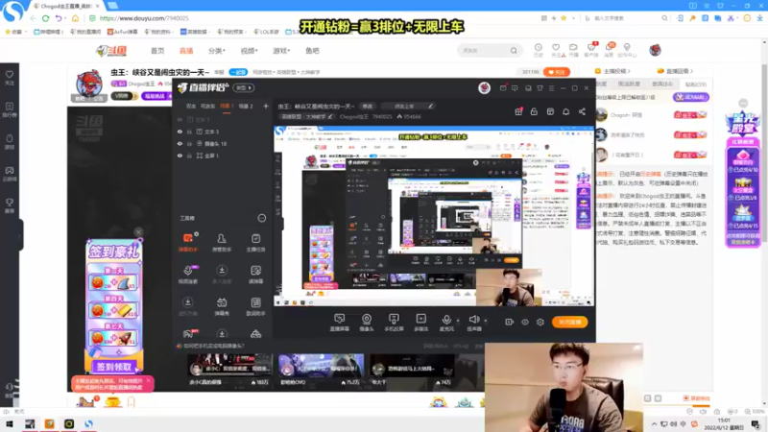The height and width of the screenshot is (432, 768).
Task: Open 游戏 dropdown in Douyu navigation
Action: (281, 51)
